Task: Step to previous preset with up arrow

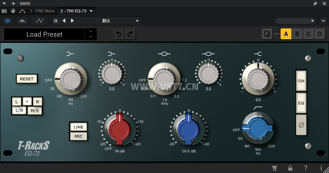Action: 91,31
